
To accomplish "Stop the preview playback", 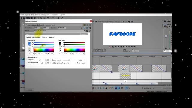I will coord(124,47).
